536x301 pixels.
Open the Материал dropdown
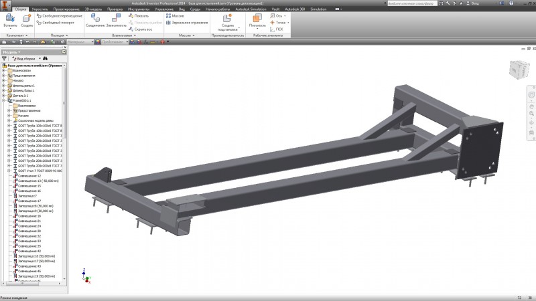(80, 41)
